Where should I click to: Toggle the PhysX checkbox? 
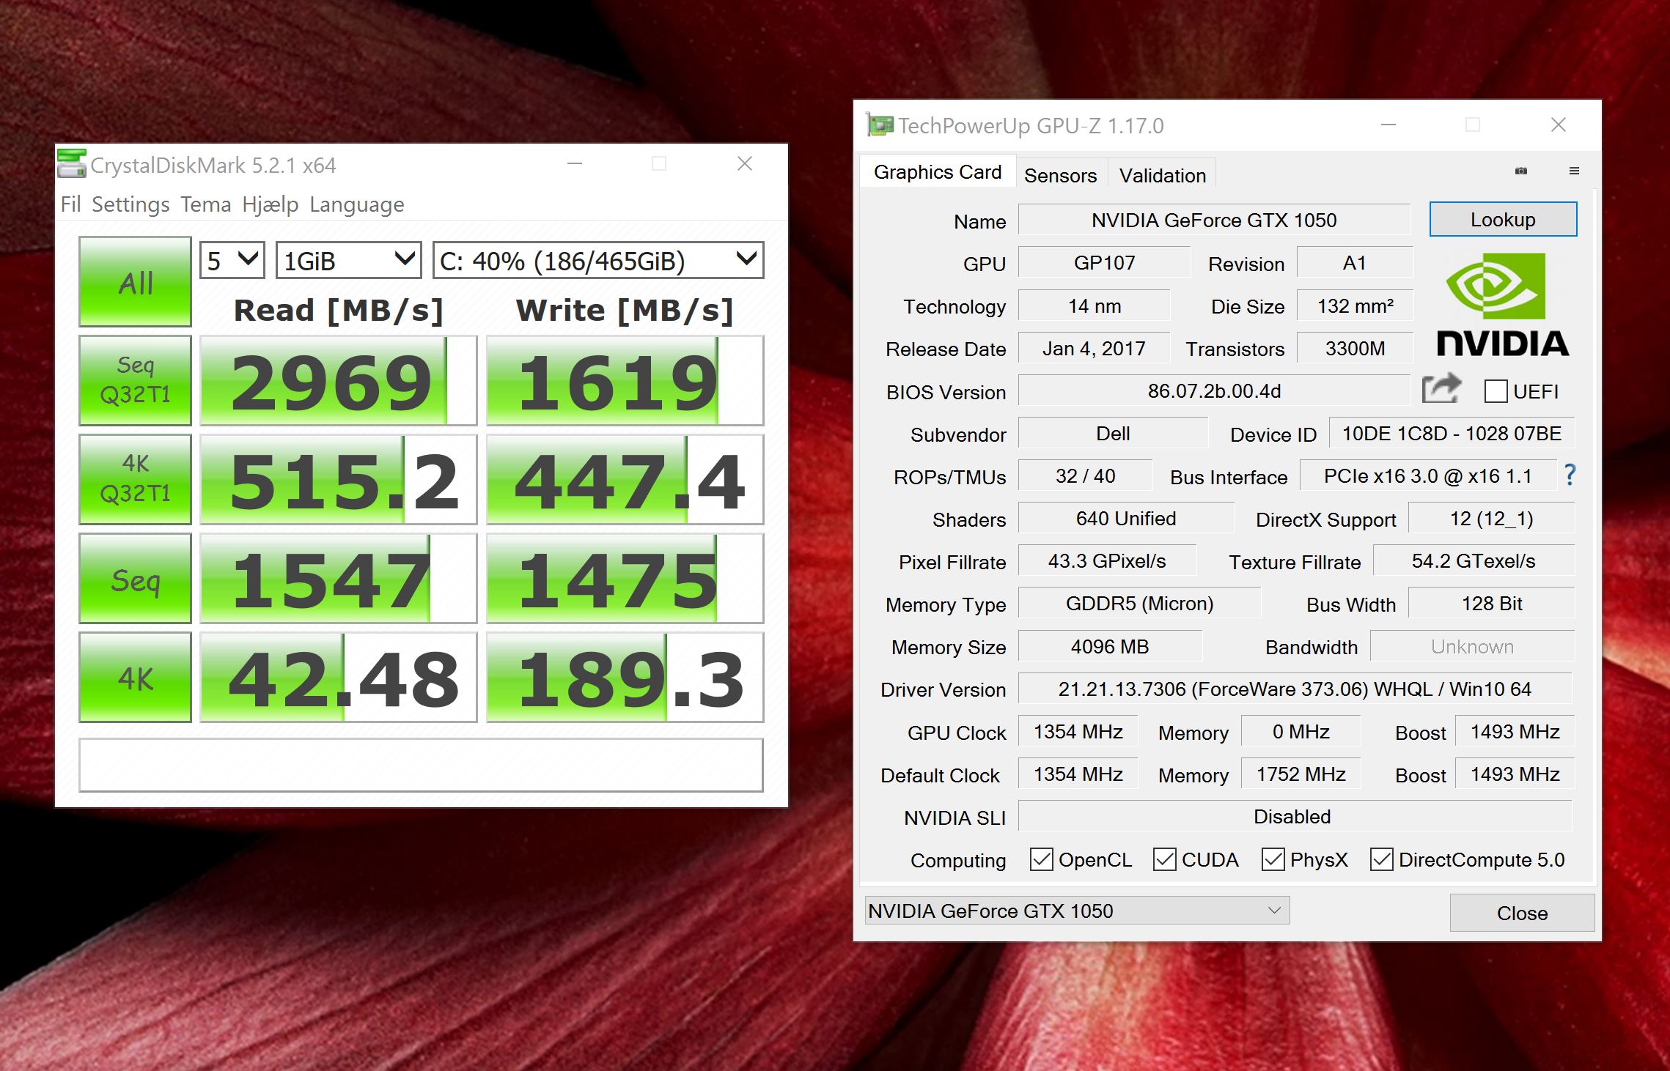[1273, 859]
